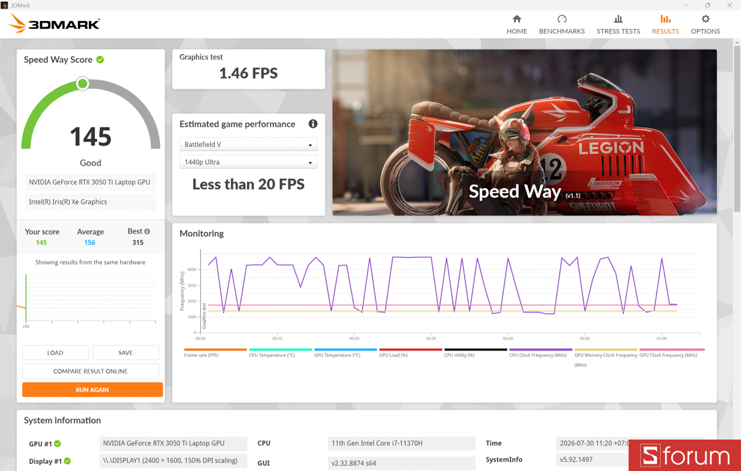The width and height of the screenshot is (741, 471).
Task: Click the 3DMark logo
Action: pos(54,24)
